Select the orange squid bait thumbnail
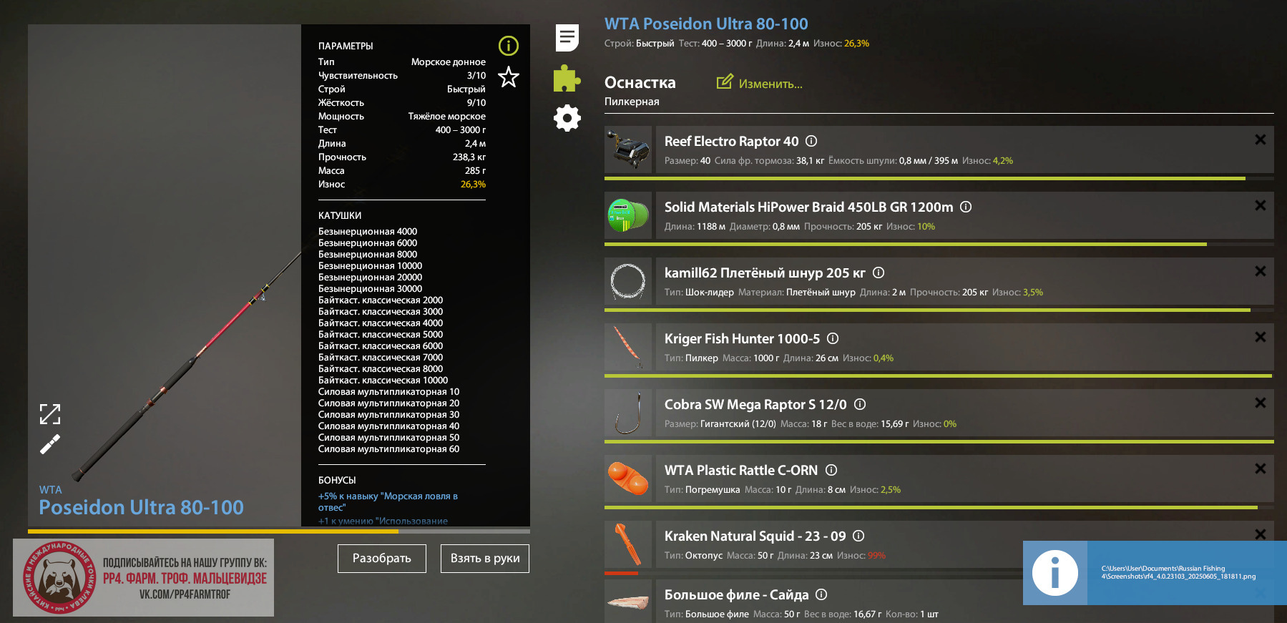1287x623 pixels. tap(628, 544)
